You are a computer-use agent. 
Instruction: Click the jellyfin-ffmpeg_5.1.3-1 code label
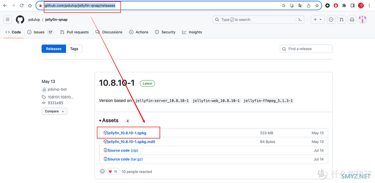point(268,101)
